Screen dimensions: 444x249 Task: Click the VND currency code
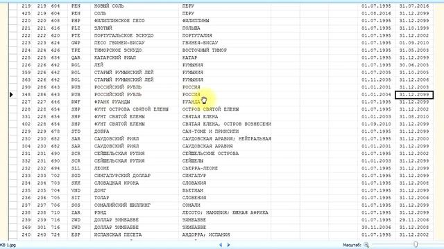[x=76, y=190]
